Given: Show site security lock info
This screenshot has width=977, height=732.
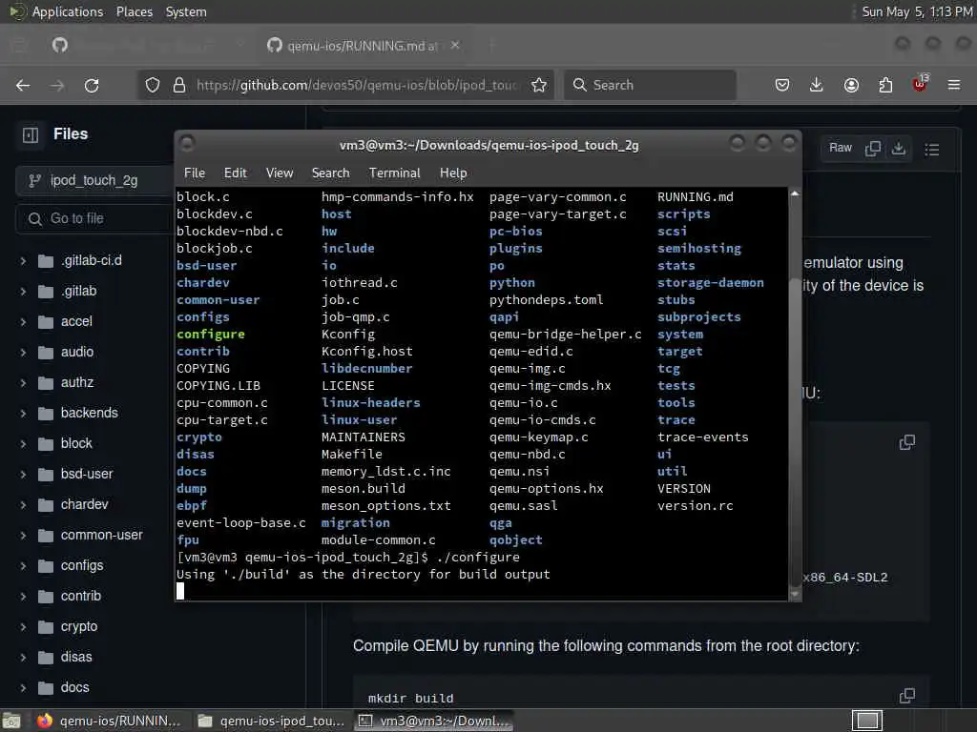Looking at the screenshot, I should tap(179, 85).
